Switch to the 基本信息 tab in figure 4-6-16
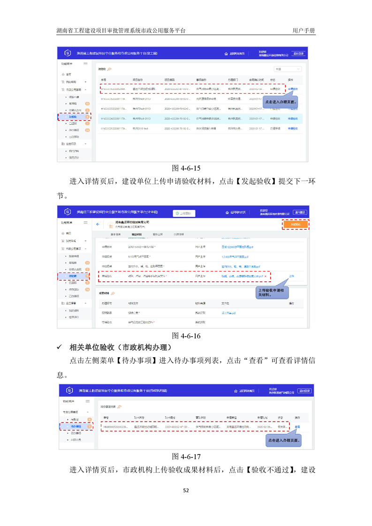Screen dimensions: 372x526 pyautogui.click(x=115, y=234)
